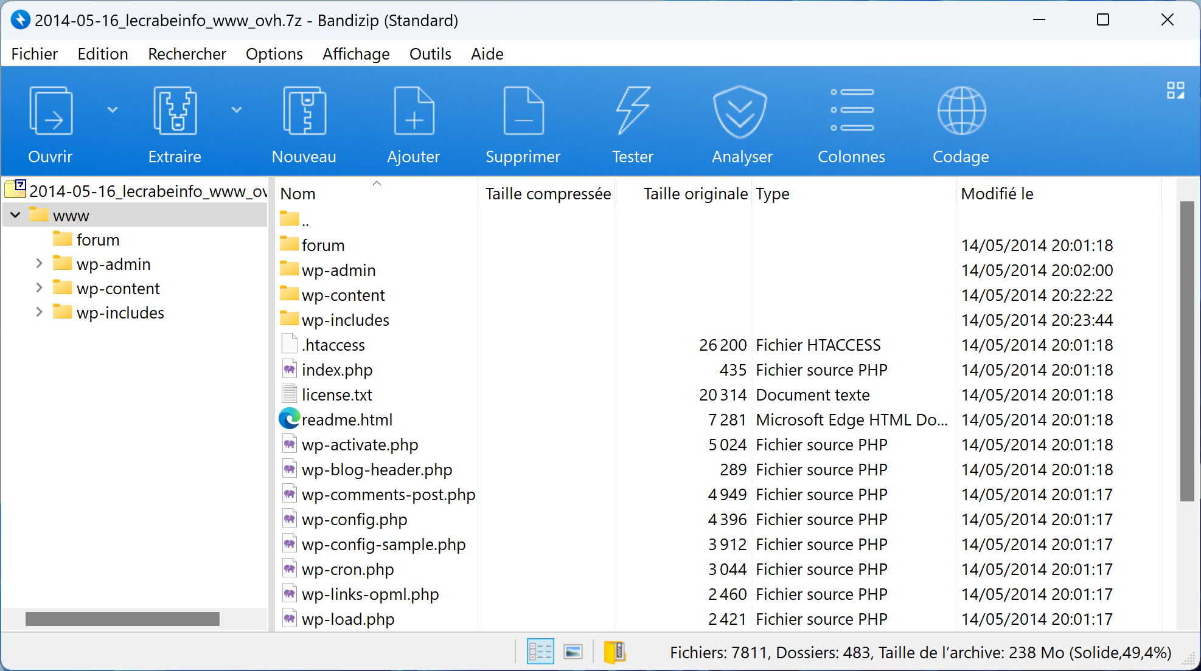Click the Ajouter file icon
This screenshot has width=1201, height=671.
(x=414, y=111)
